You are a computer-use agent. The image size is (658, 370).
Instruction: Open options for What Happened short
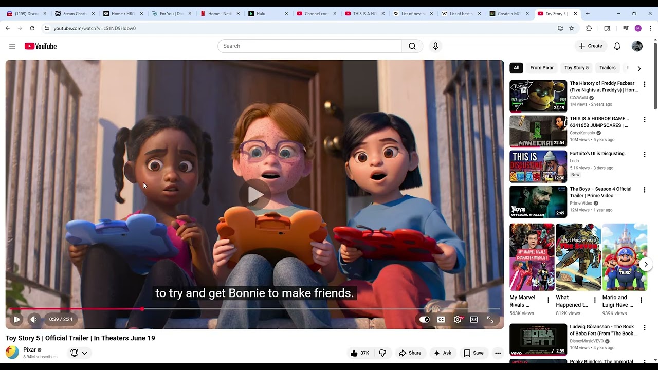(x=595, y=300)
